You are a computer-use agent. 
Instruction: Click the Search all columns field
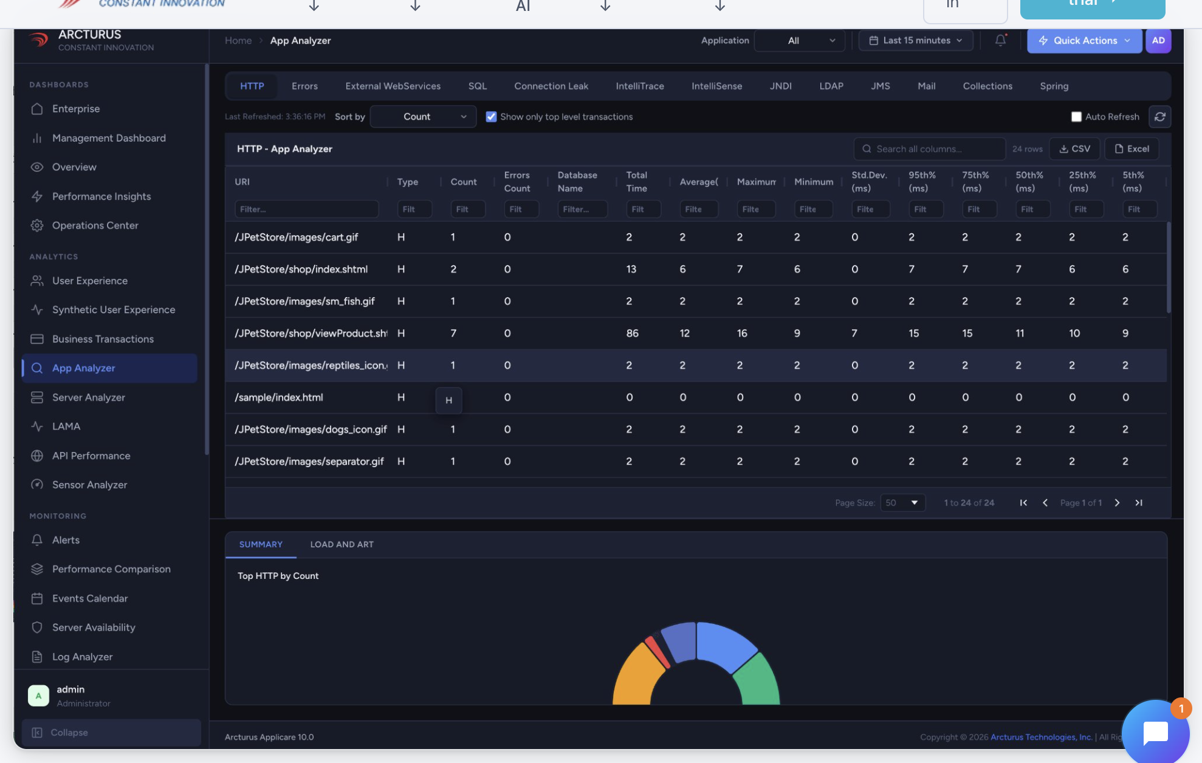click(x=929, y=149)
